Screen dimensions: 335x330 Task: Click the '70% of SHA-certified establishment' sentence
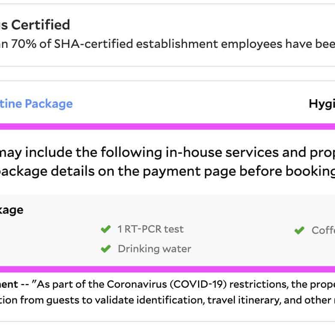tap(129, 44)
